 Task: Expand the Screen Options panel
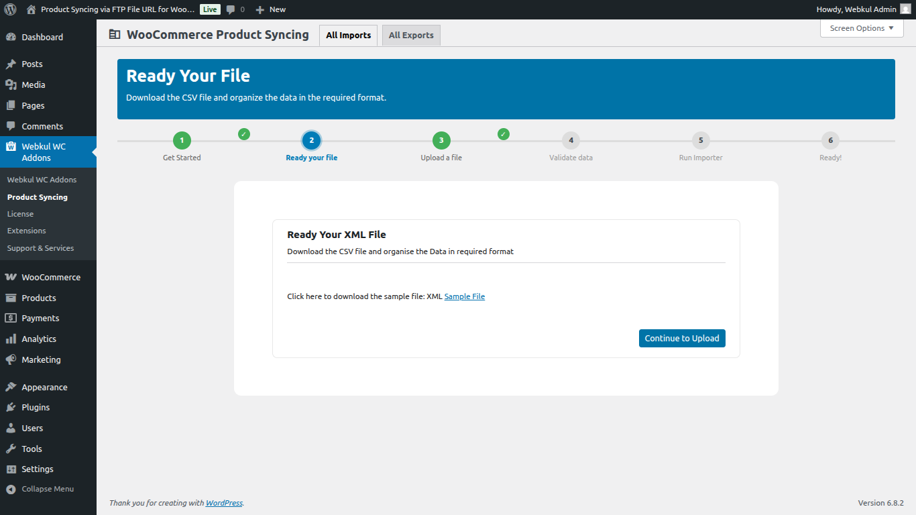click(x=861, y=28)
